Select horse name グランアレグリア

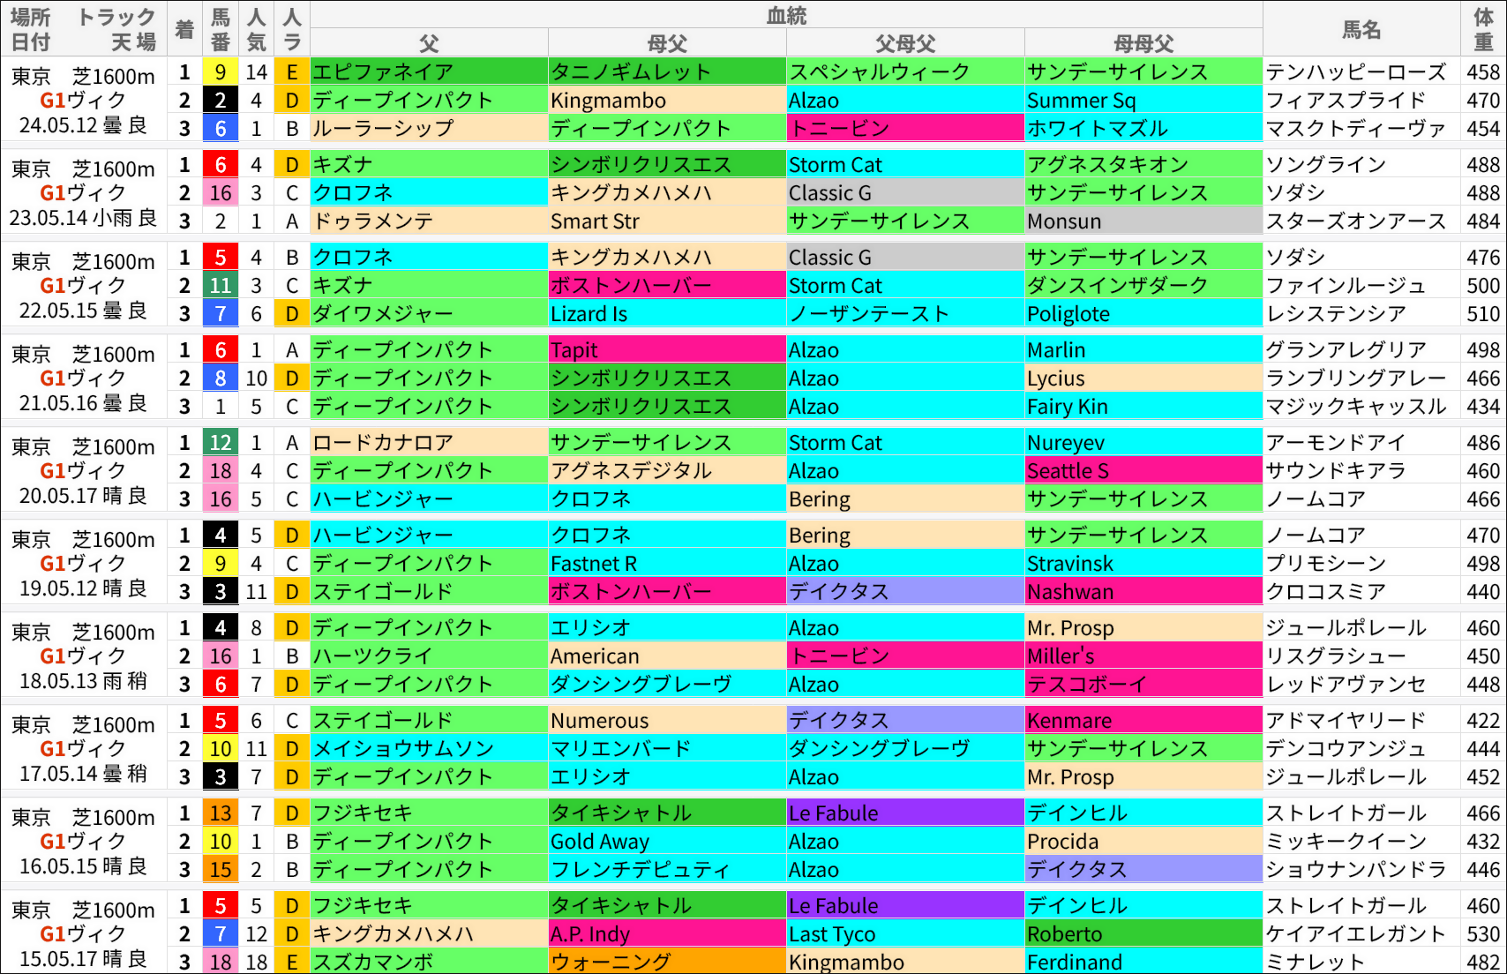[x=1361, y=350]
